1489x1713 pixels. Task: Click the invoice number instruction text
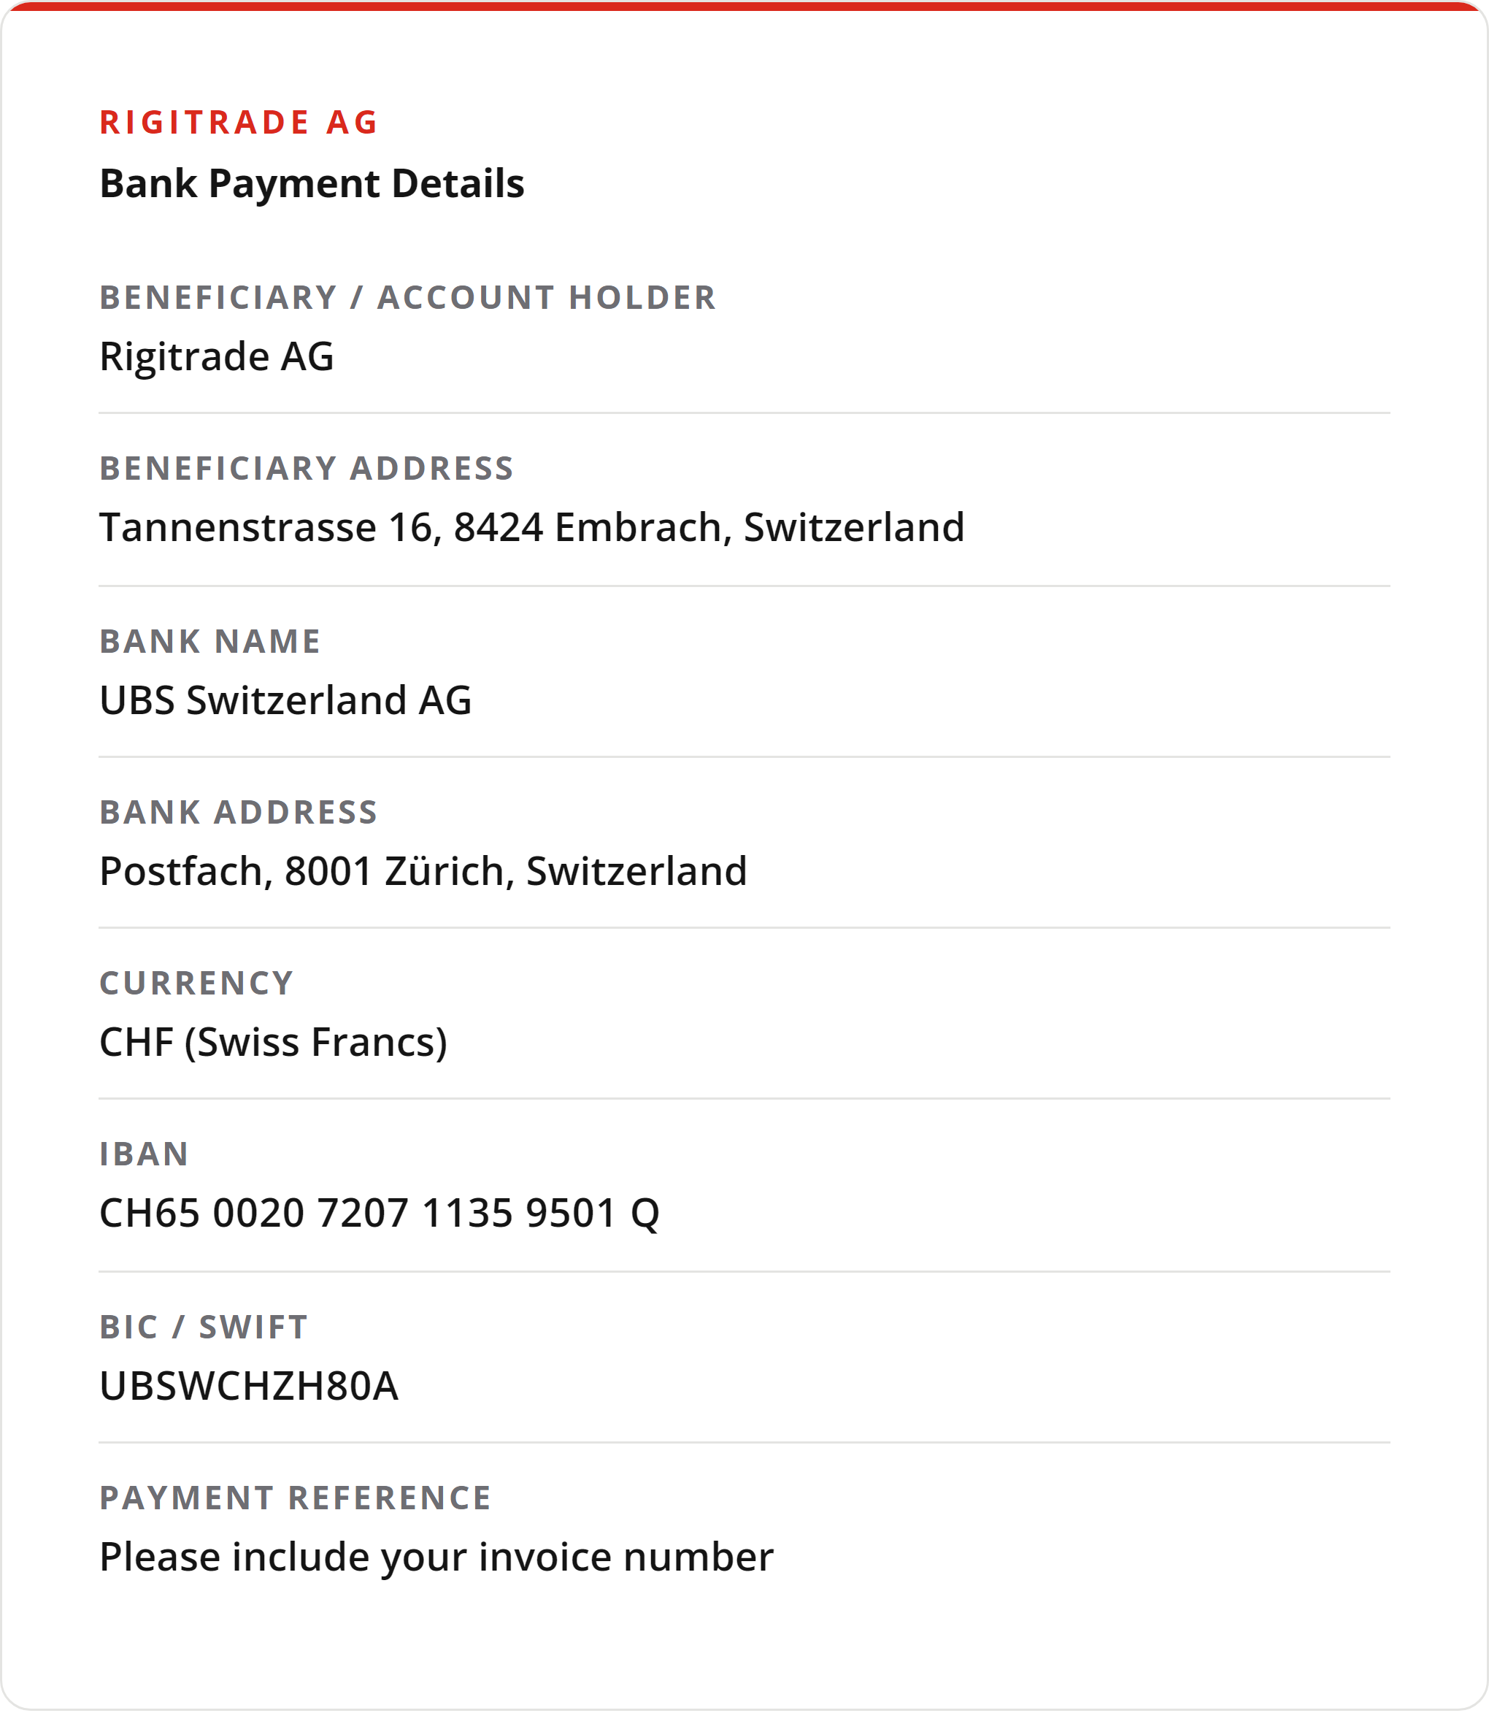pyautogui.click(x=436, y=1557)
